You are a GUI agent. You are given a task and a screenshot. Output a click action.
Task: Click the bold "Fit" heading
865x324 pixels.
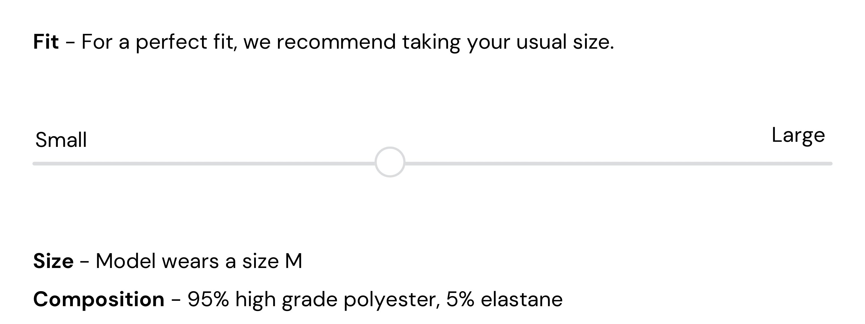(x=46, y=42)
